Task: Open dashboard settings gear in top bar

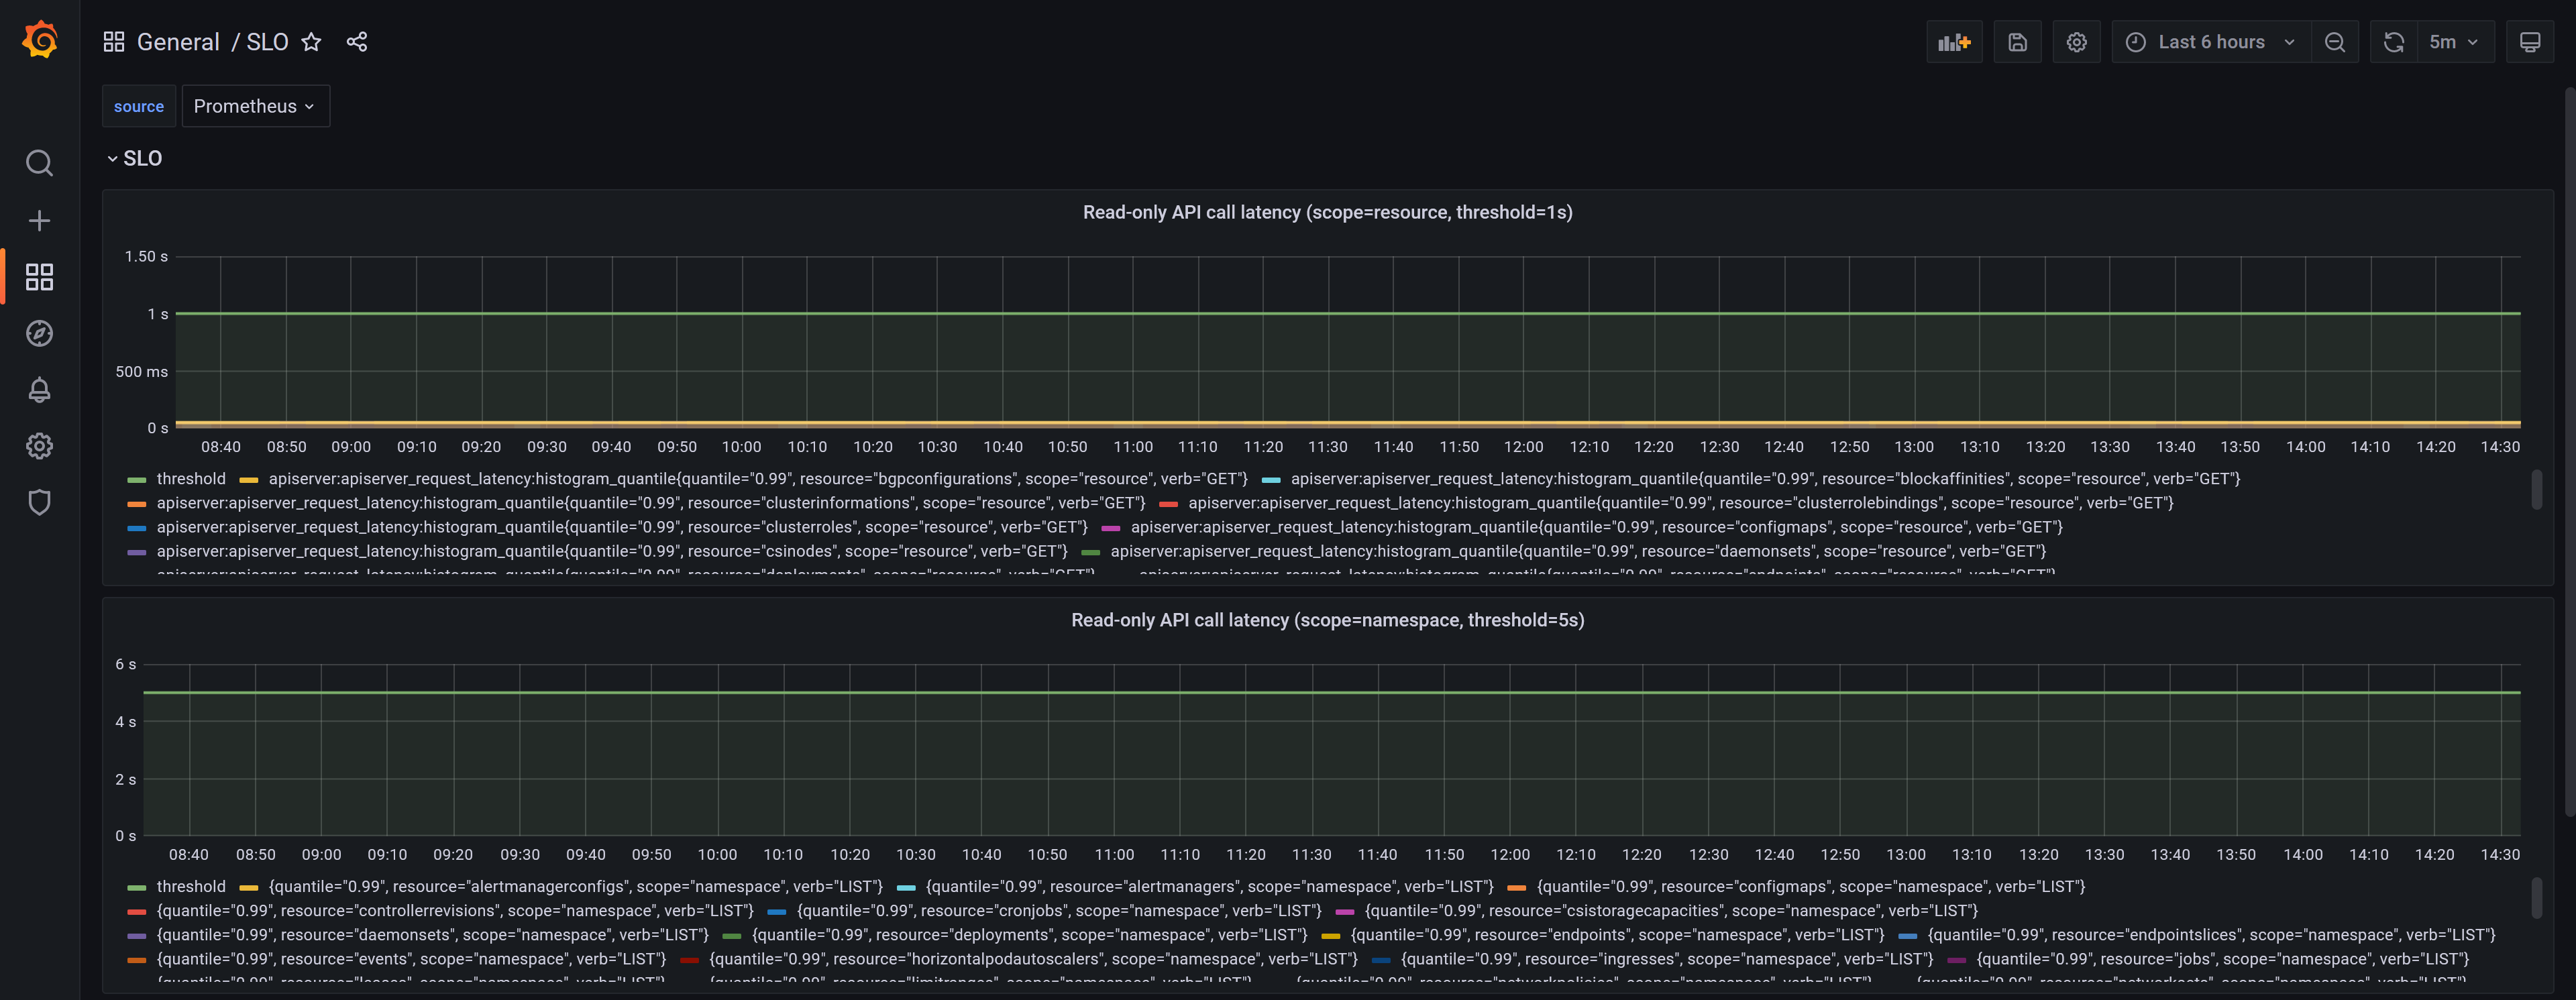Action: pyautogui.click(x=2076, y=42)
